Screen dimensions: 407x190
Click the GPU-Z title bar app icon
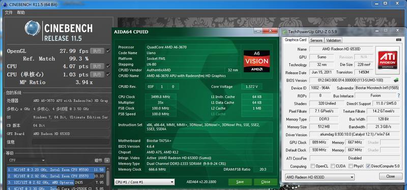(x=285, y=31)
